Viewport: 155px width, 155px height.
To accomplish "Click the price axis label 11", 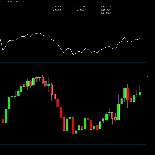I will tap(147, 145).
